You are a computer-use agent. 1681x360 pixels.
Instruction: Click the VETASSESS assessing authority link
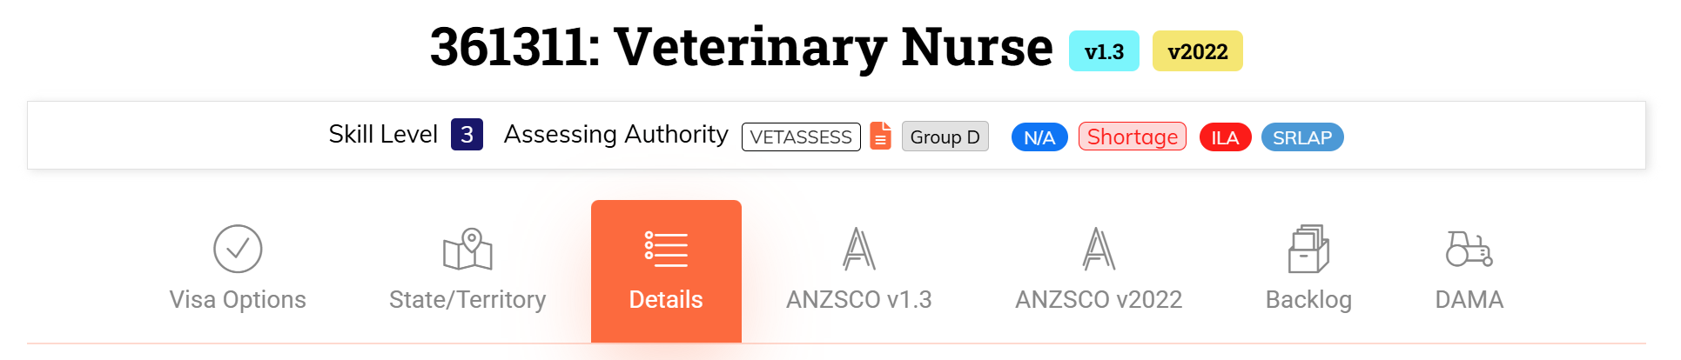801,137
